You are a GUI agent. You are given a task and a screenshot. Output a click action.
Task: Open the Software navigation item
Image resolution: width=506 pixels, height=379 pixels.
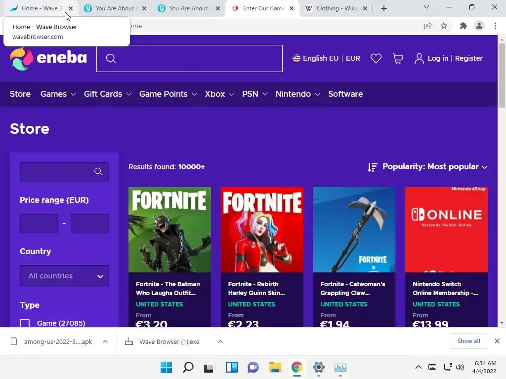tap(345, 94)
